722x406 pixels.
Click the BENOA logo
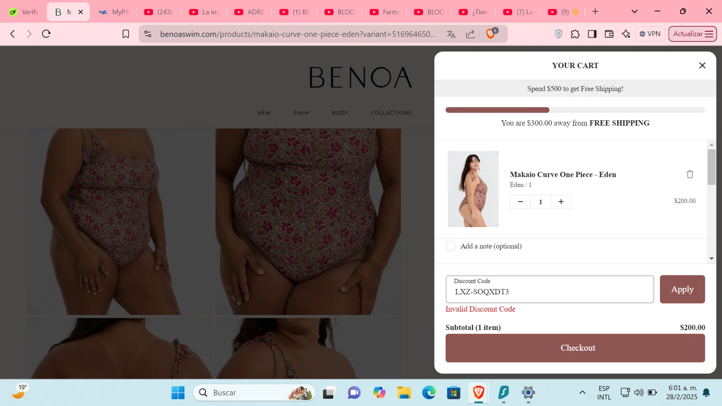click(x=361, y=77)
